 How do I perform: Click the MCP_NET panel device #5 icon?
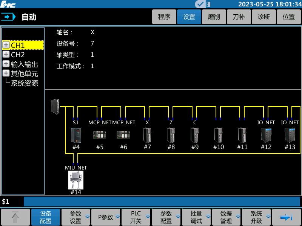tap(100, 135)
